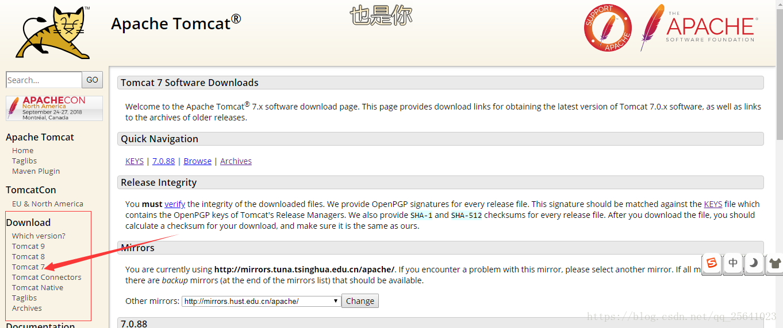
Task: Click the Quick Navigation heading
Action: [x=159, y=139]
